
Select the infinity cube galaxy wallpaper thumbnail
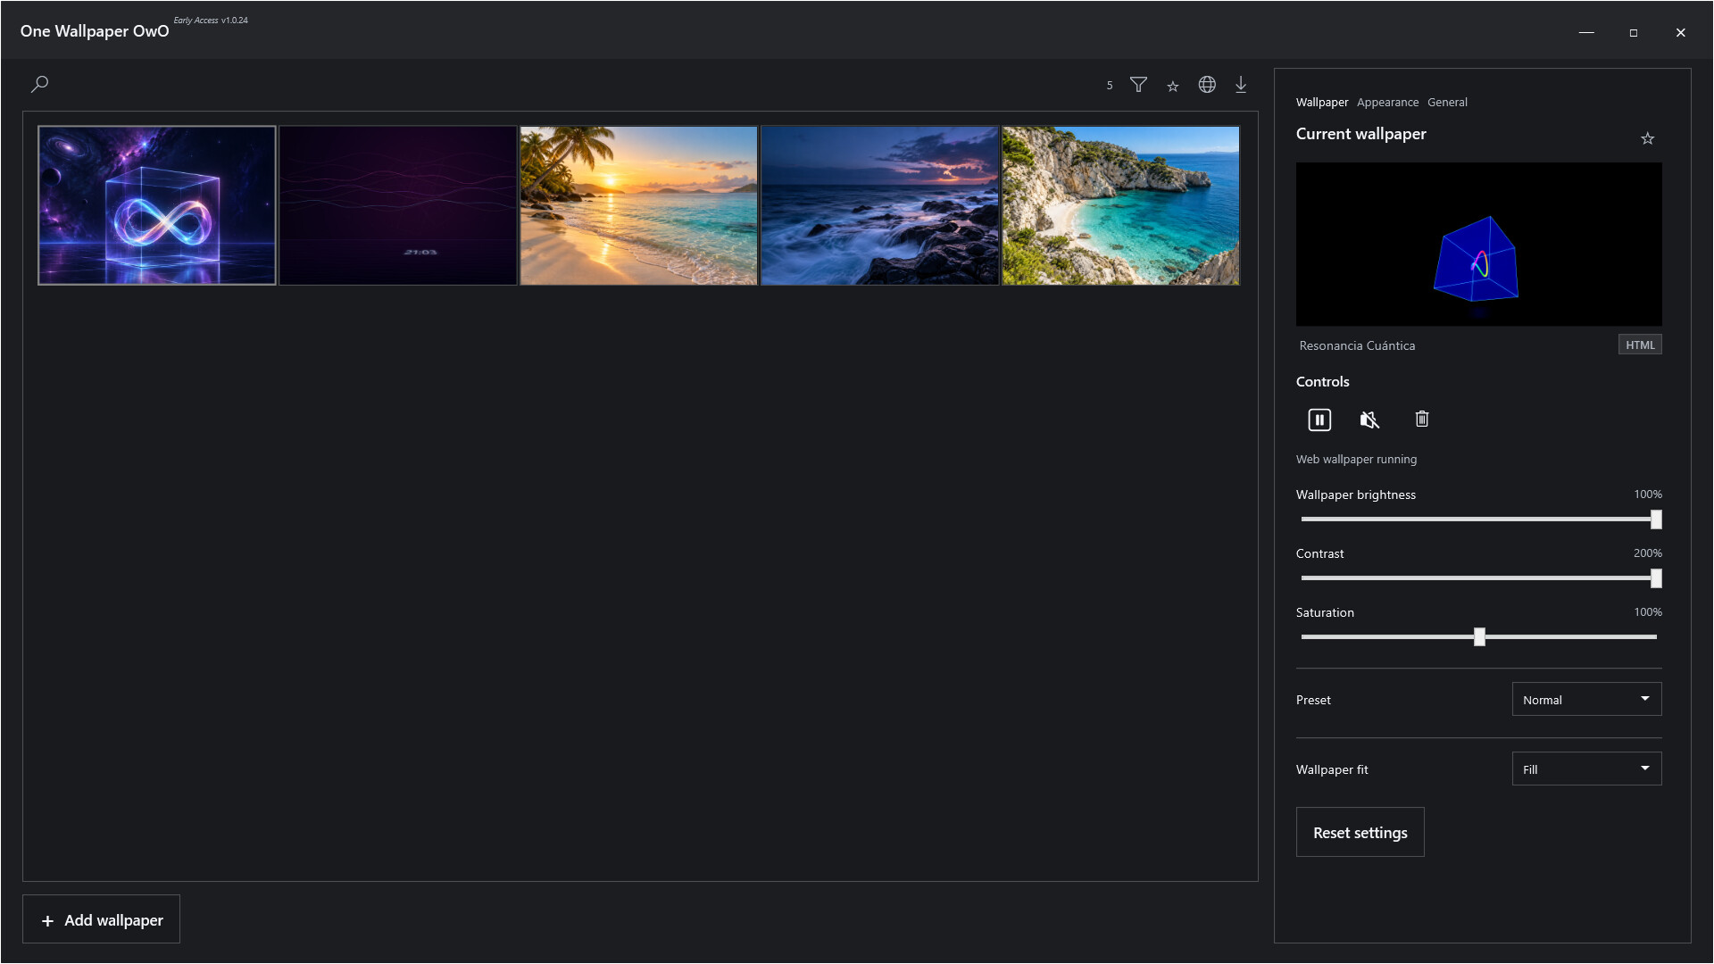(157, 205)
